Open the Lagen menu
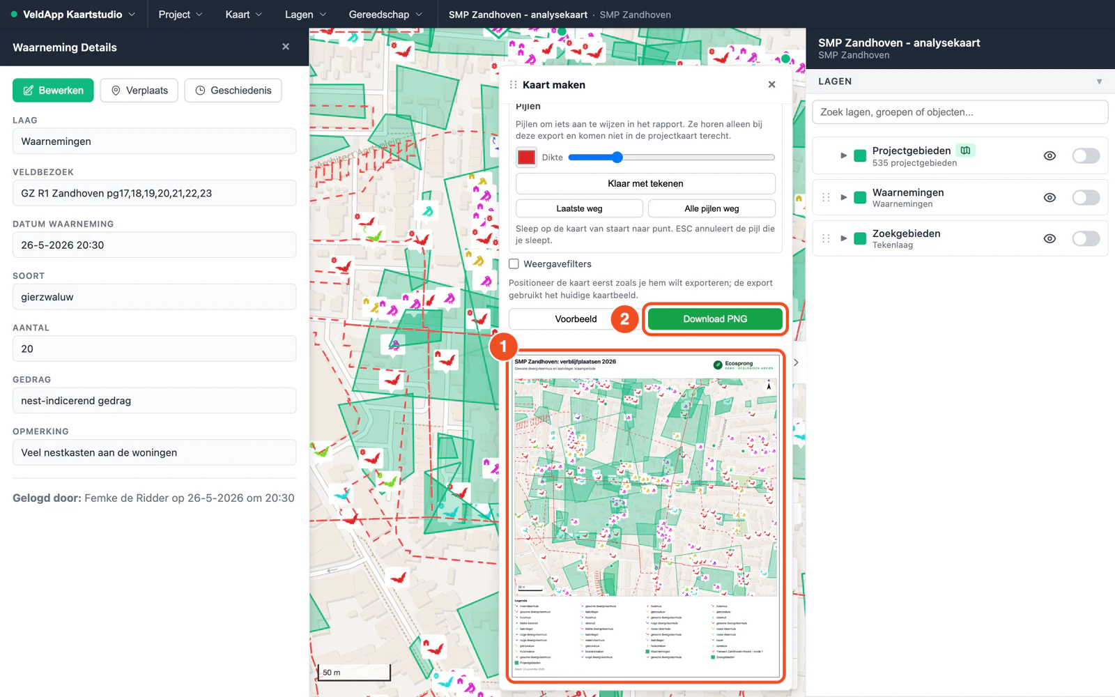Image resolution: width=1115 pixels, height=697 pixels. point(306,14)
